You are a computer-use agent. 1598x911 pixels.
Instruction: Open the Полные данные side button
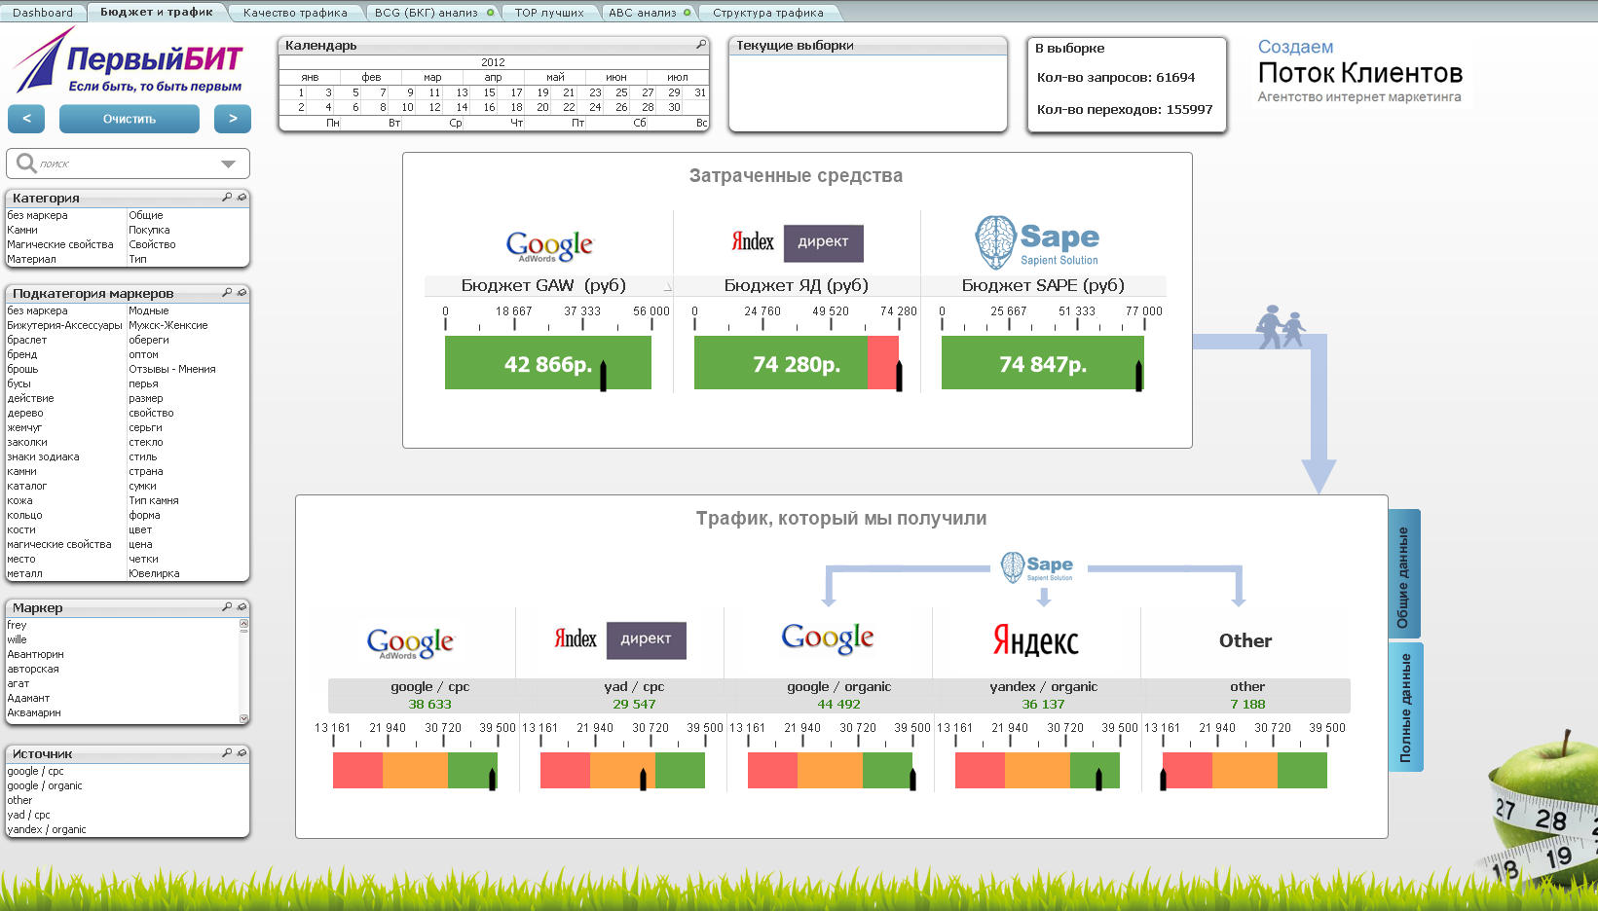(1405, 707)
